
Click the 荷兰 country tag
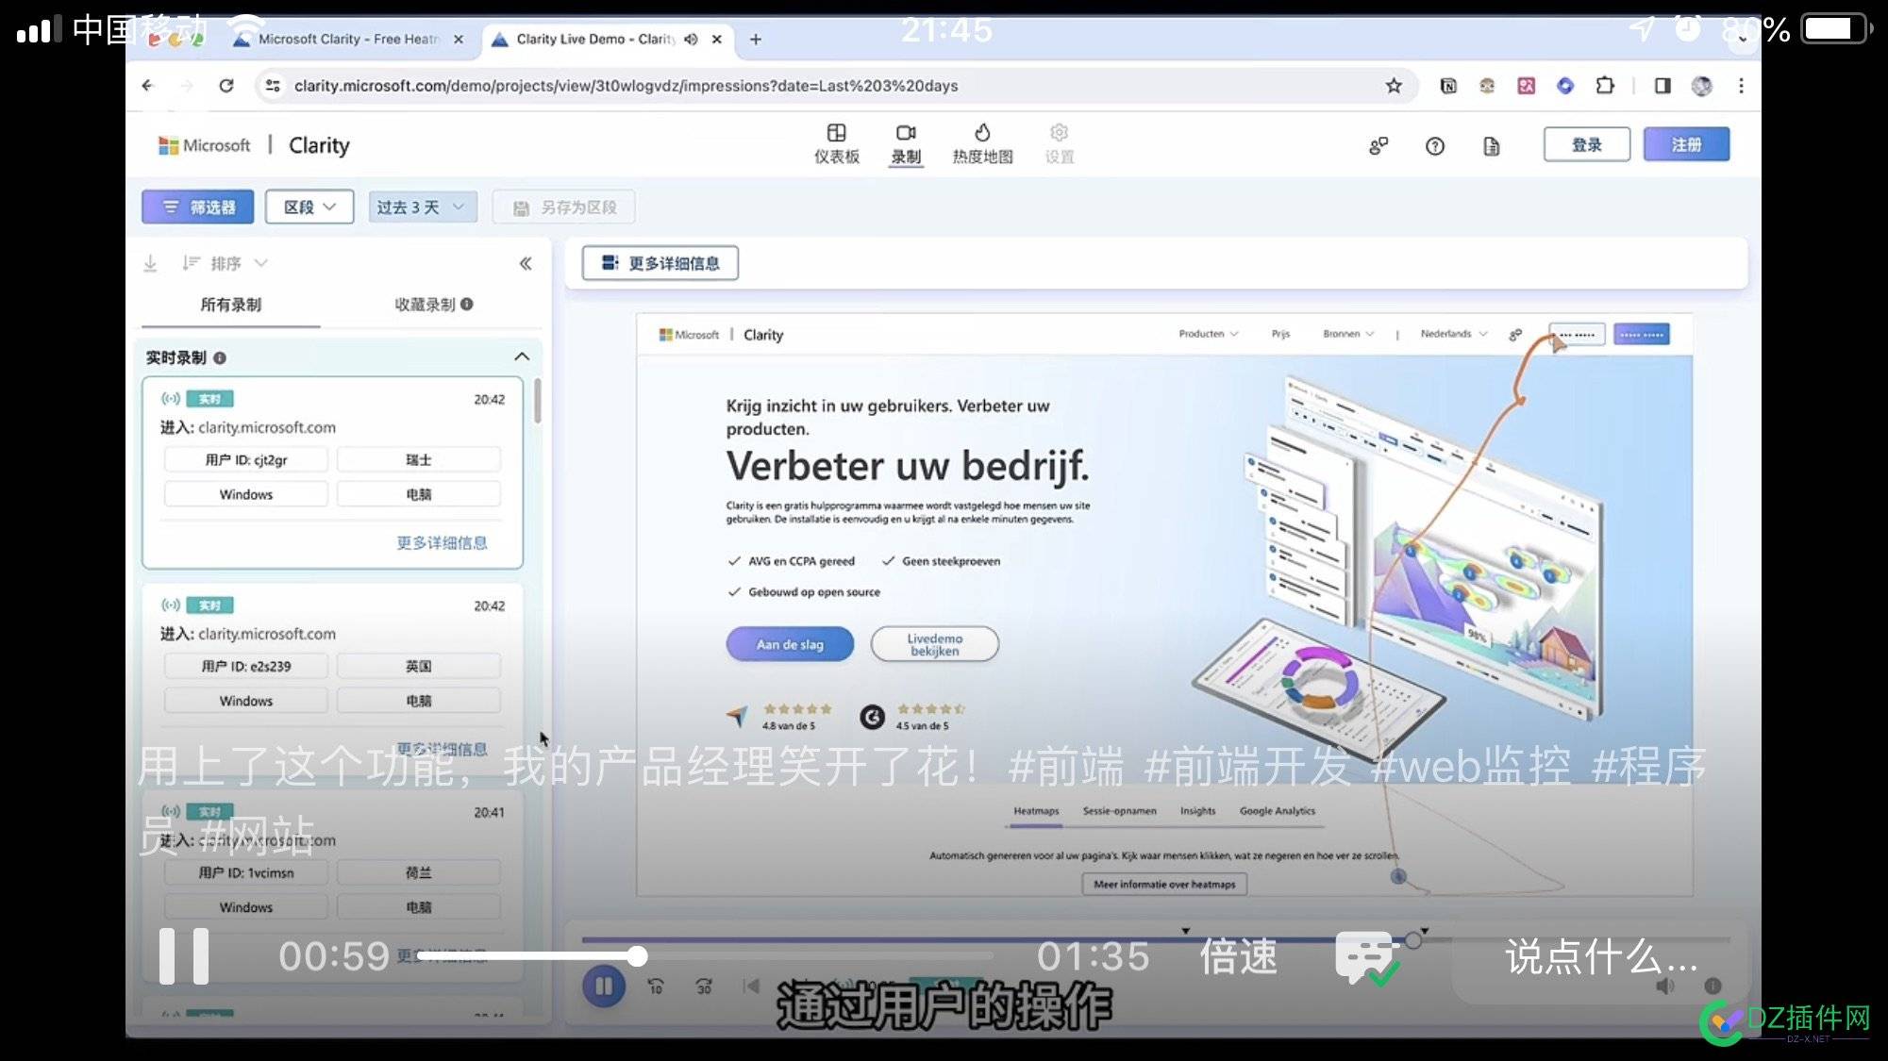point(418,872)
